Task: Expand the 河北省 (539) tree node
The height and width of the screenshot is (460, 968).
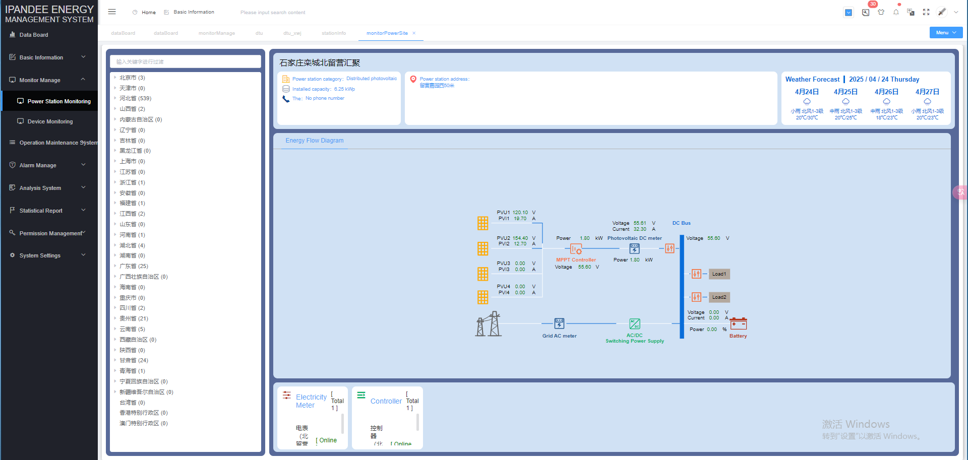Action: 115,98
